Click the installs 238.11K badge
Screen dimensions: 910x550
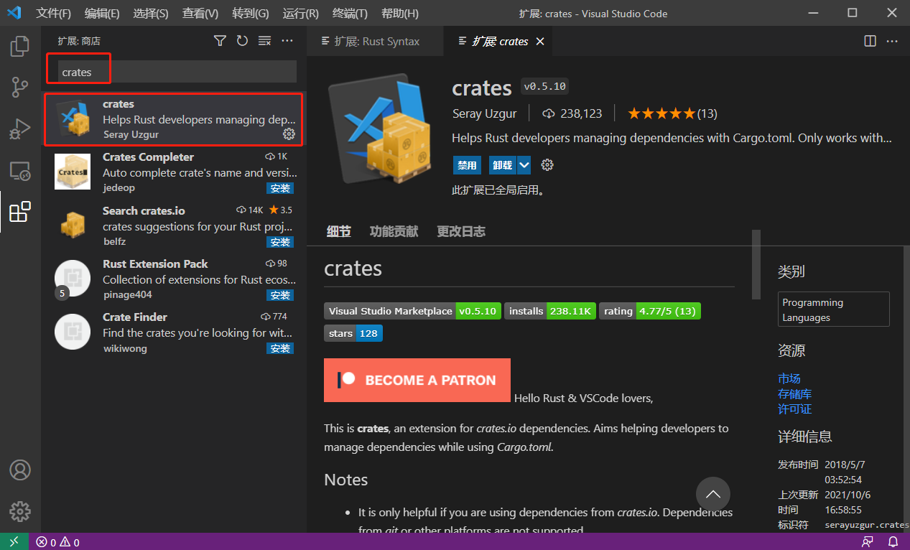pos(549,312)
